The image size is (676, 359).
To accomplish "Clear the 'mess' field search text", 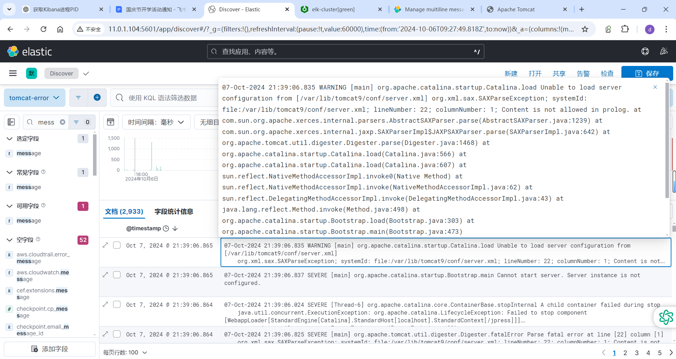I will 62,122.
